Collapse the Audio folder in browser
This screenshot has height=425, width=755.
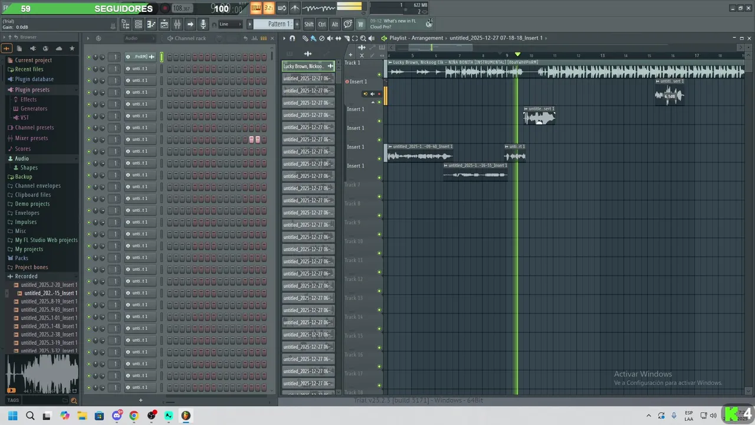click(21, 159)
